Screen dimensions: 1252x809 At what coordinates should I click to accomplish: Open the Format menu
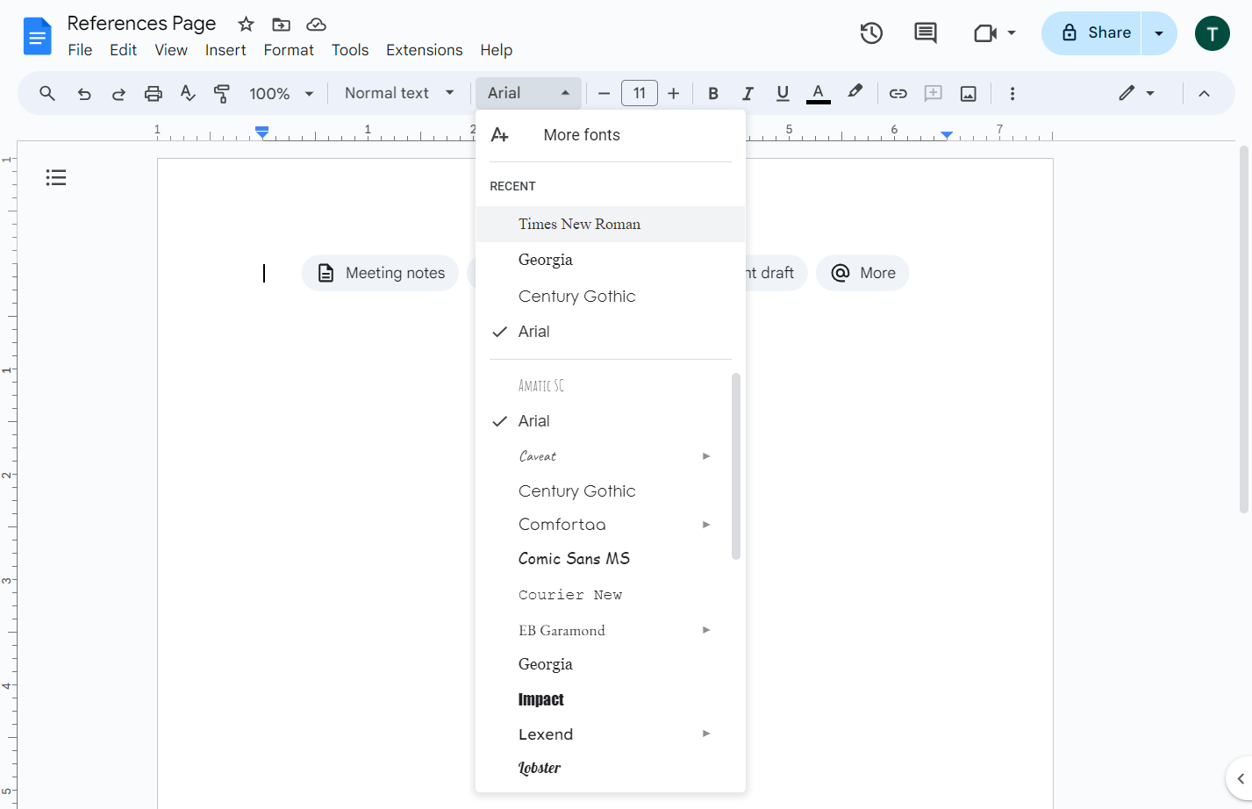point(289,50)
